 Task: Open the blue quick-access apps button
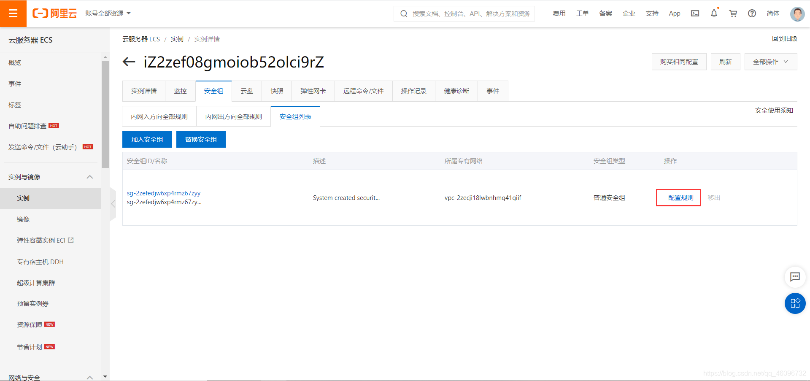pos(795,303)
